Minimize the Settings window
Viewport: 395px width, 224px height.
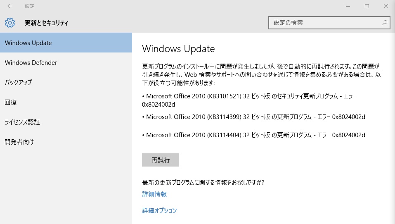(348, 6)
